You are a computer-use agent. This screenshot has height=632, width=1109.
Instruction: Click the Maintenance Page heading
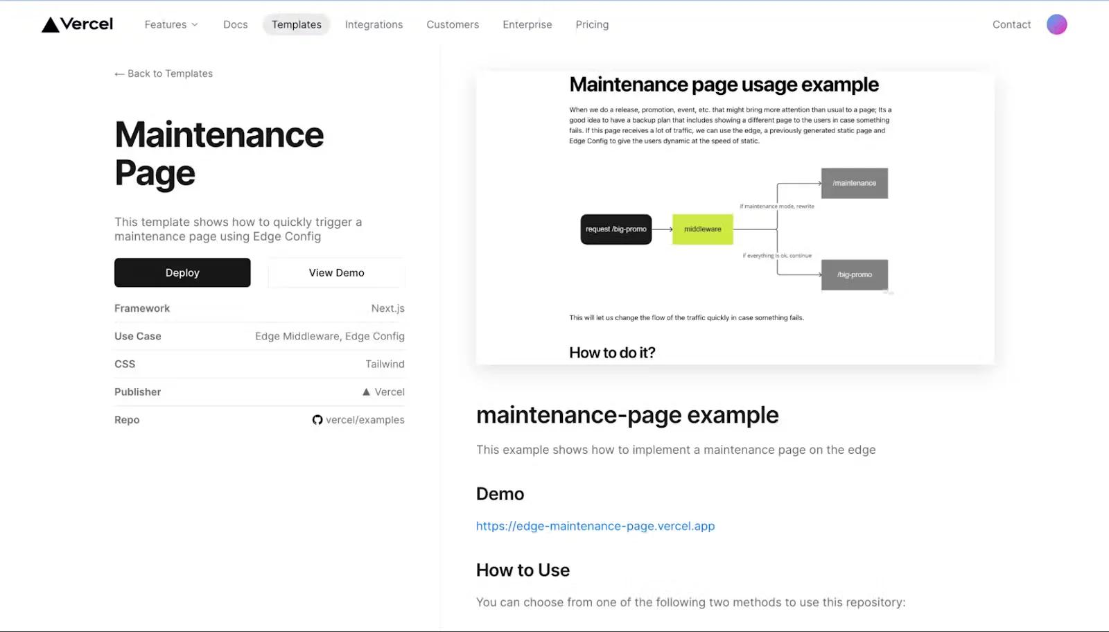pos(219,154)
